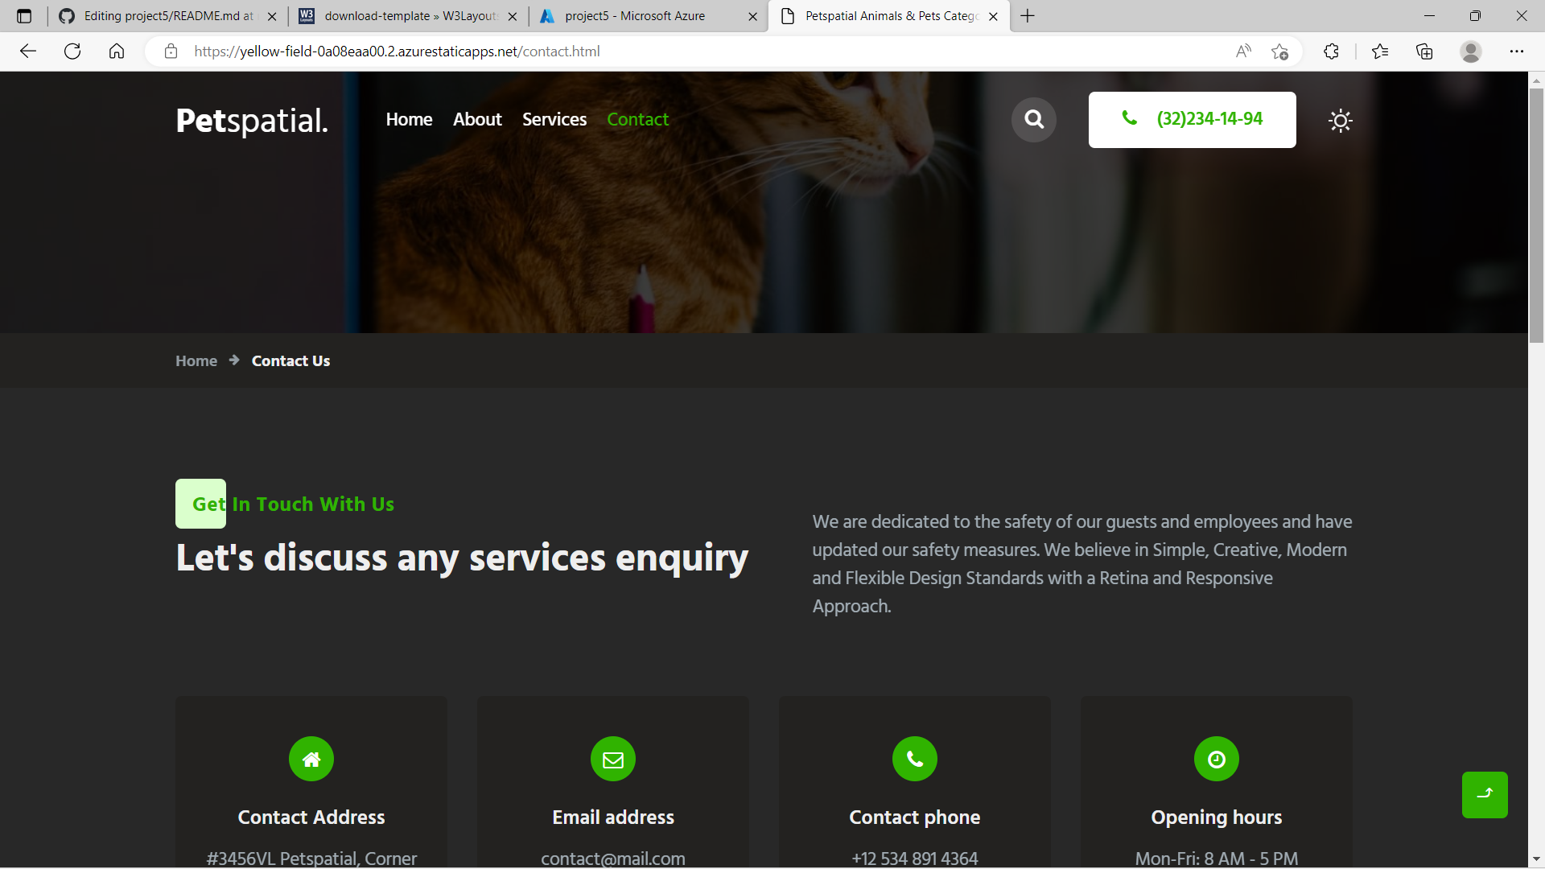Open browser Settings and more menu
This screenshot has width=1545, height=869.
coord(1517,51)
